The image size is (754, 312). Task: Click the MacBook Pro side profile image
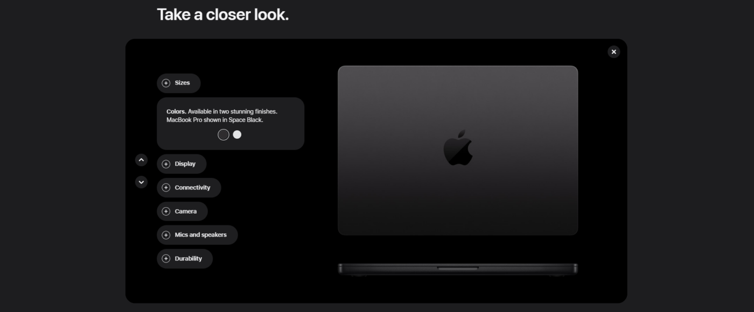coord(458,268)
